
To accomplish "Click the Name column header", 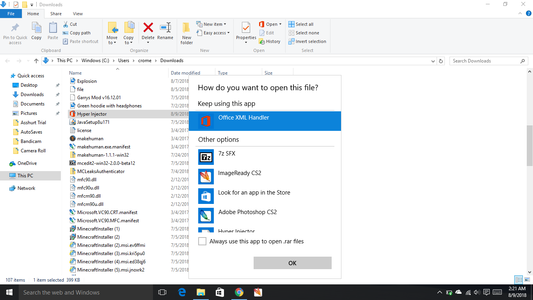I will click(118, 73).
